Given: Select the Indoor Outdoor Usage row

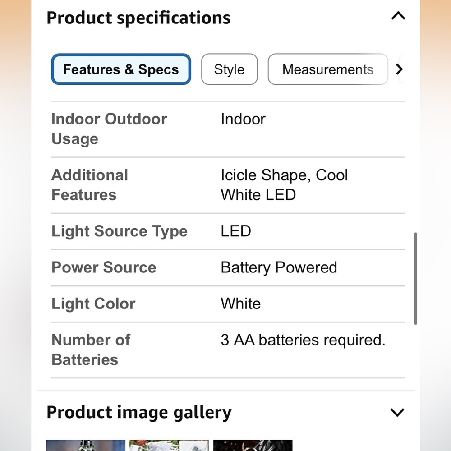Looking at the screenshot, I should tap(228, 129).
